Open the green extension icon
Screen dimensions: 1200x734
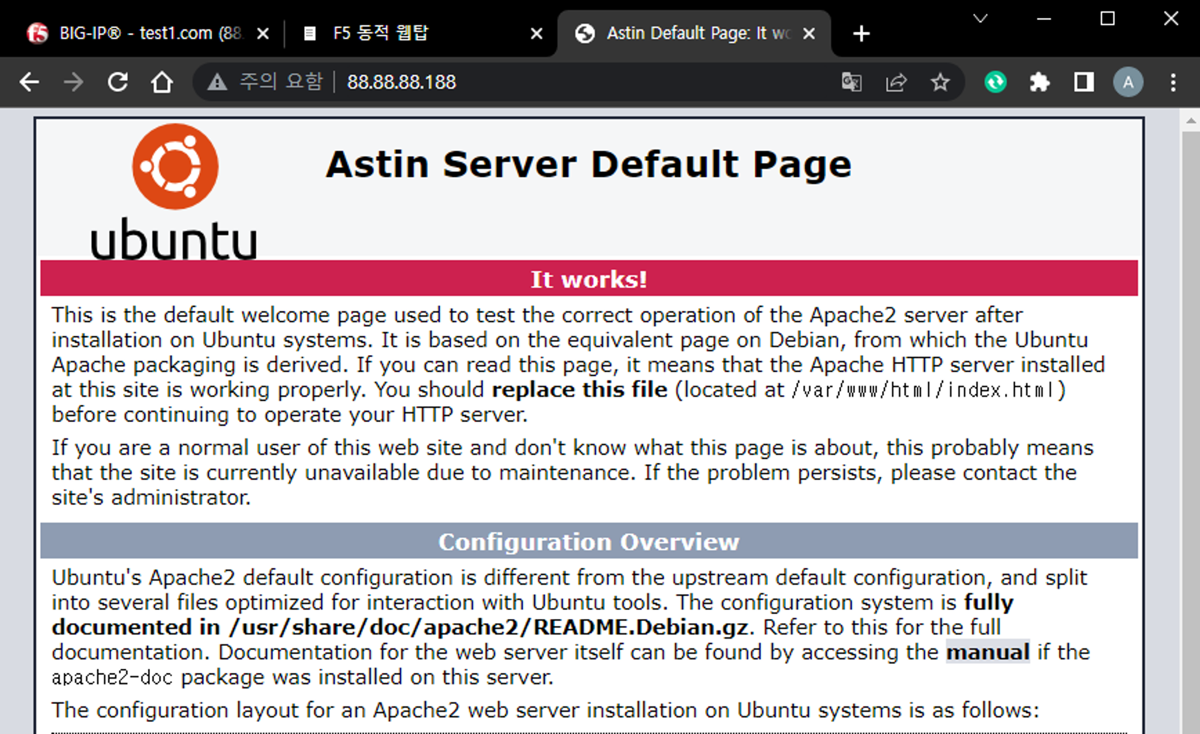coord(995,82)
